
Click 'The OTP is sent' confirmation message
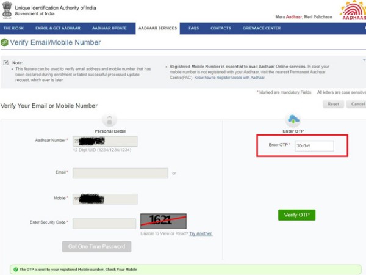[x=78, y=269]
